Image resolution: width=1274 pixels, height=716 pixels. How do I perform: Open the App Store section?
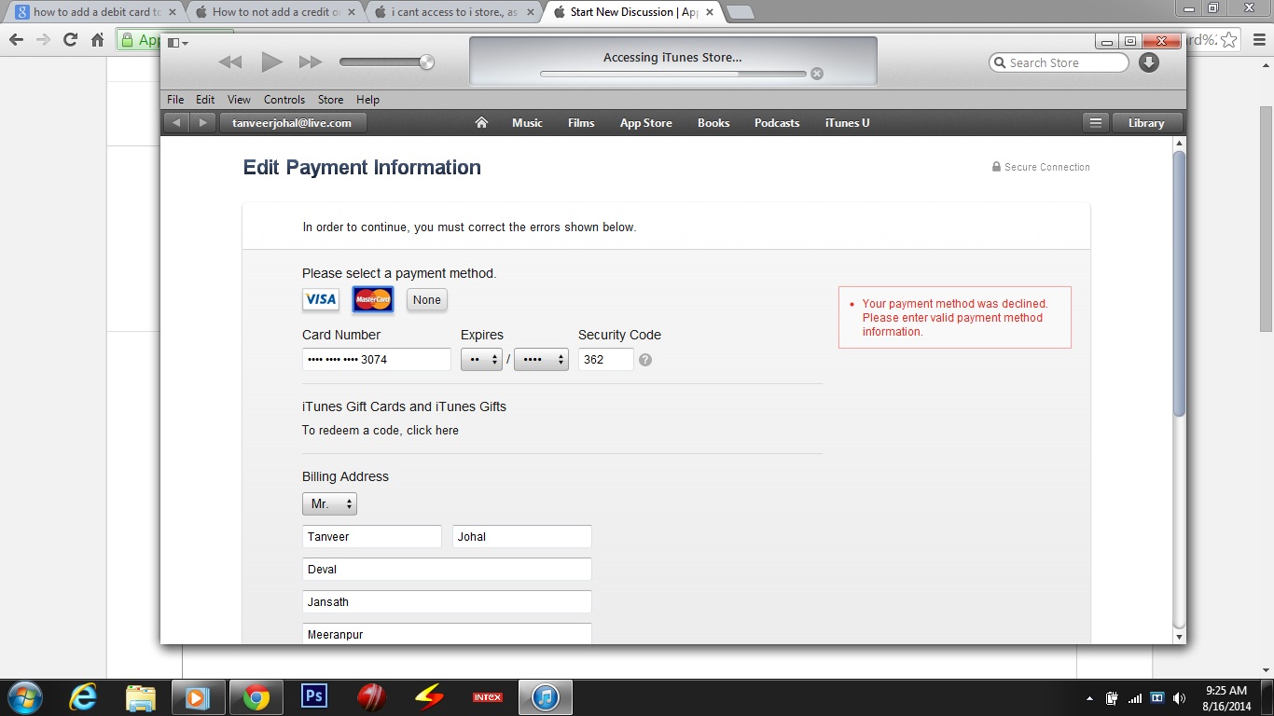pyautogui.click(x=645, y=123)
